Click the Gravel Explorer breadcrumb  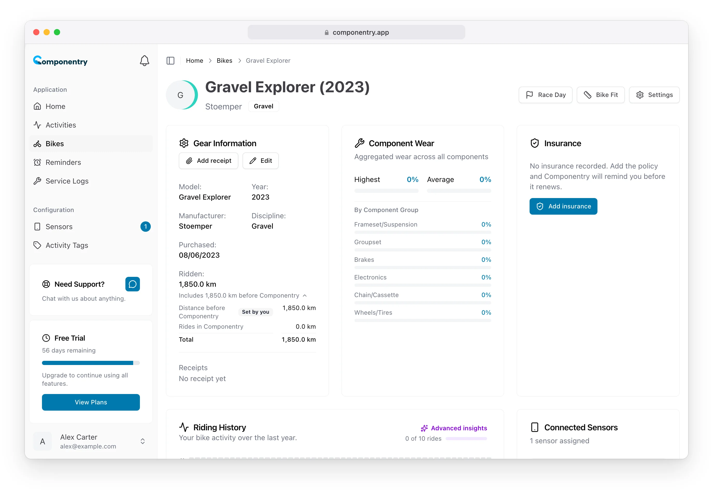(x=268, y=61)
